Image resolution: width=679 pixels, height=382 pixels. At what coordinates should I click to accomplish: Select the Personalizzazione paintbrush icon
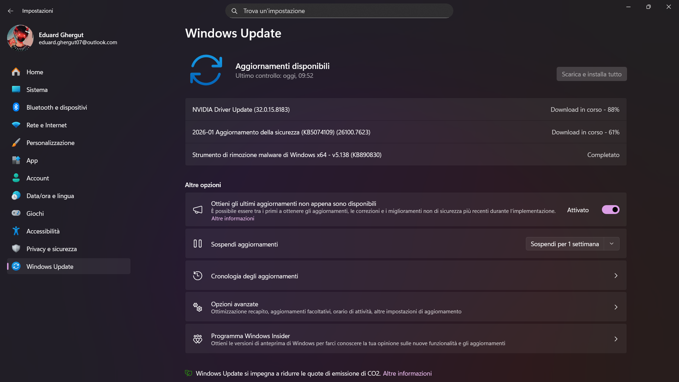coord(16,143)
